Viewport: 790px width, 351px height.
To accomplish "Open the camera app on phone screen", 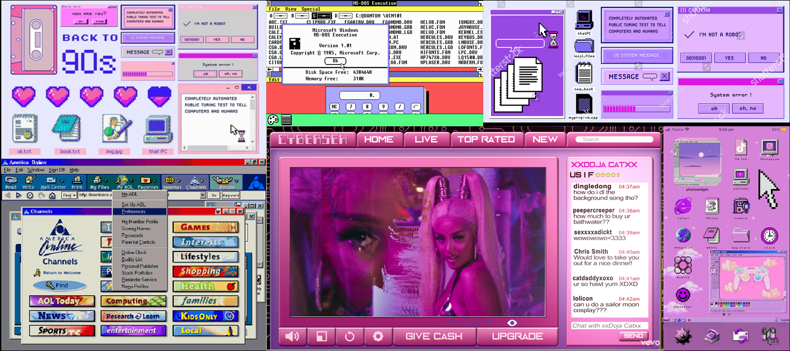I will pyautogui.click(x=741, y=206).
